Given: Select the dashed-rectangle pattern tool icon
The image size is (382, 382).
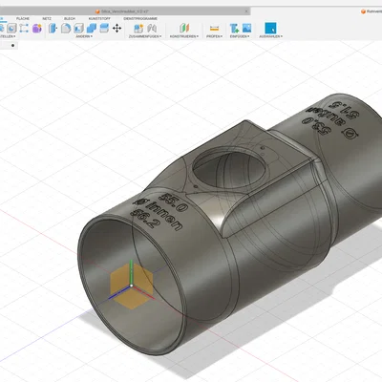Looking at the screenshot, I should click(24, 29).
